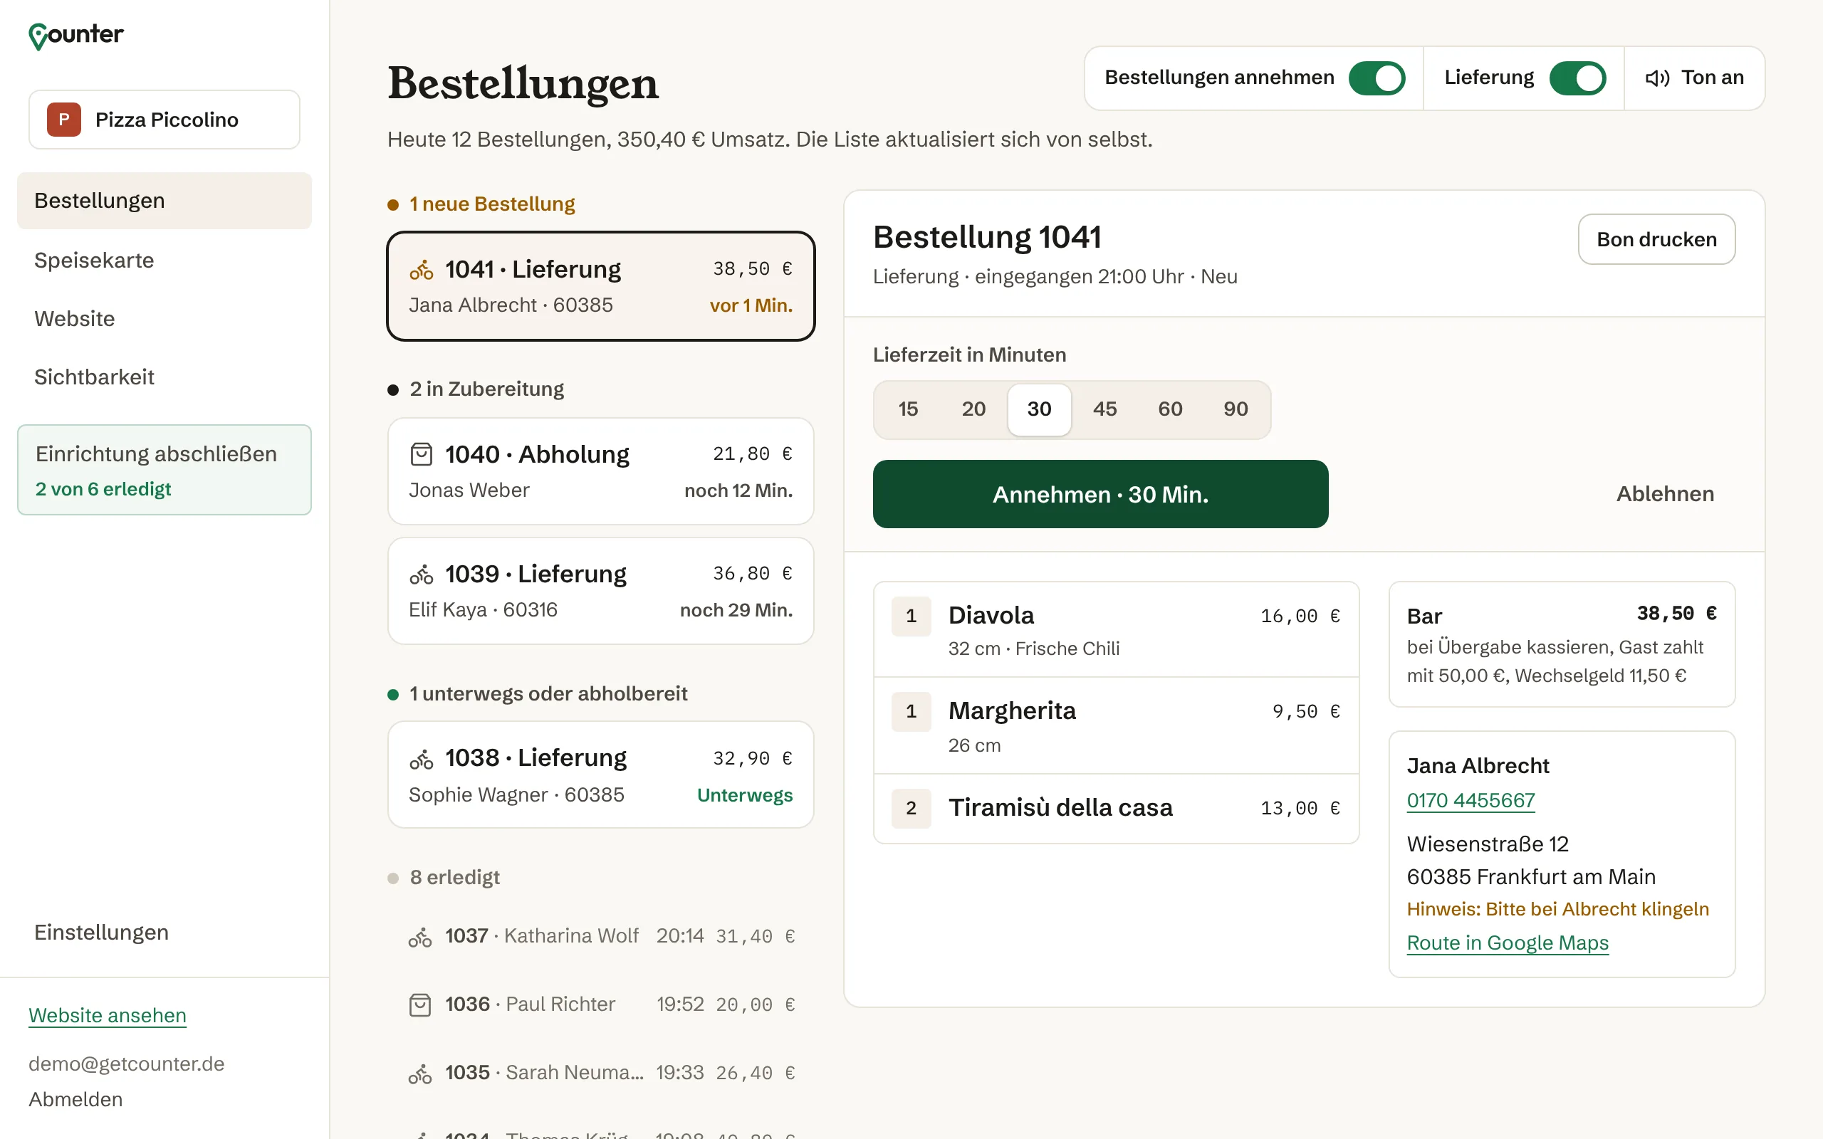Click the 8 erledigt heading
Image resolution: width=1823 pixels, height=1139 pixels.
[454, 878]
